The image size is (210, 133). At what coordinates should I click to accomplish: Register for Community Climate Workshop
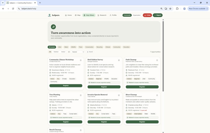coord(66,86)
